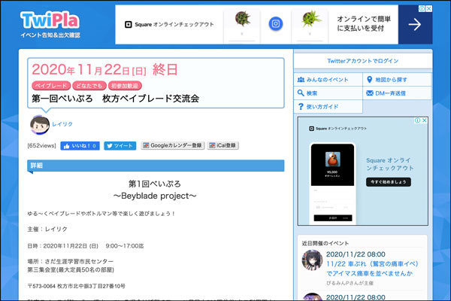Screen dimensions: 451x301
Task: Click the 初参加歓迎 tag
Action: click(125, 87)
